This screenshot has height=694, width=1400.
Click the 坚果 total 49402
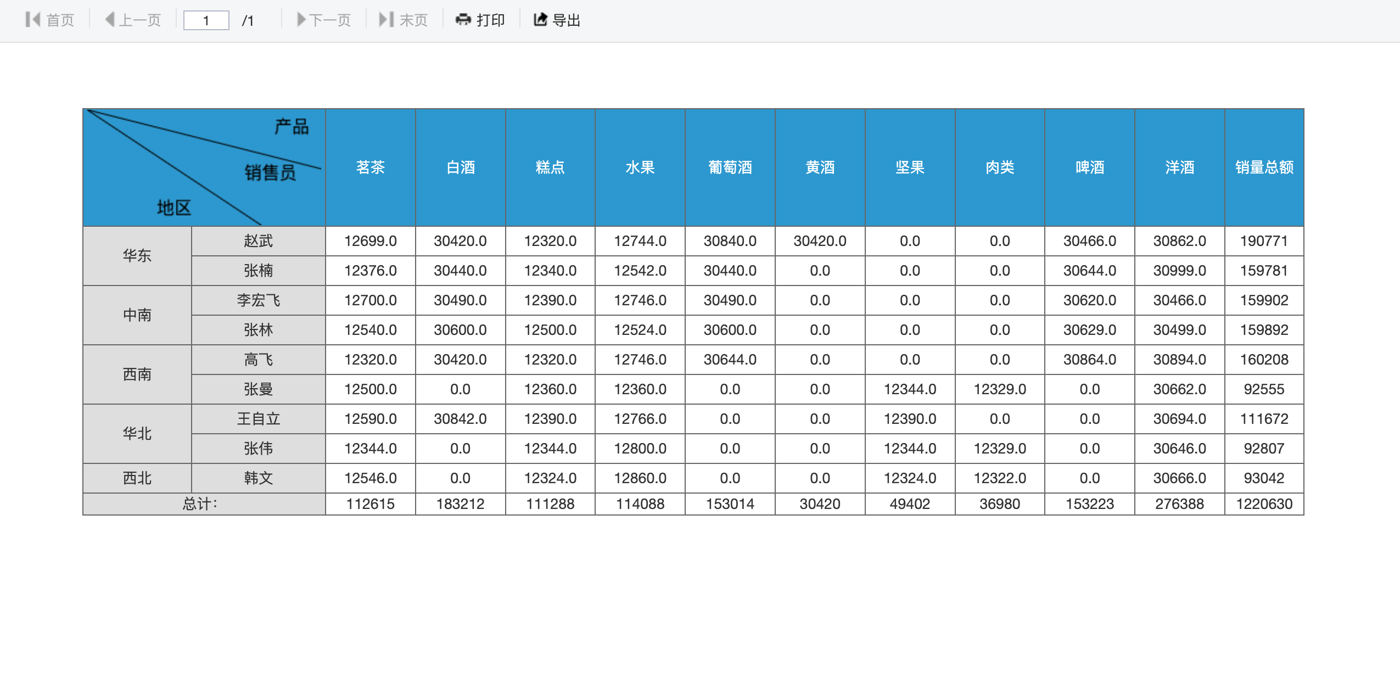coord(910,504)
